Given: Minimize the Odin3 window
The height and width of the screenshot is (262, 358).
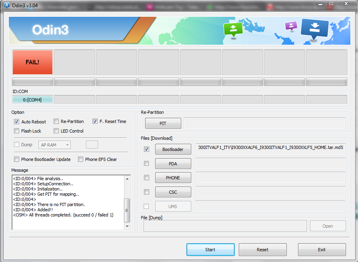Looking at the screenshot, I should (320, 4).
